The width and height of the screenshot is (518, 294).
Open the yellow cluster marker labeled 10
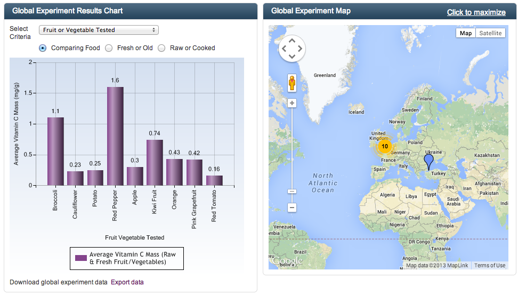384,146
